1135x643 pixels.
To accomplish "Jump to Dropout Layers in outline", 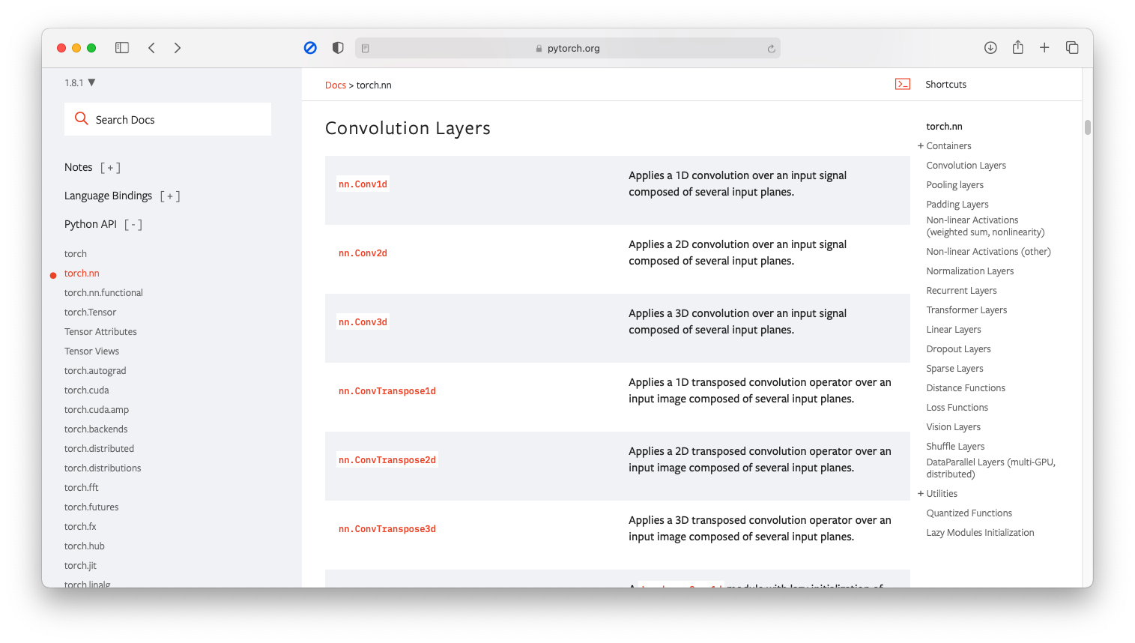I will (x=958, y=349).
